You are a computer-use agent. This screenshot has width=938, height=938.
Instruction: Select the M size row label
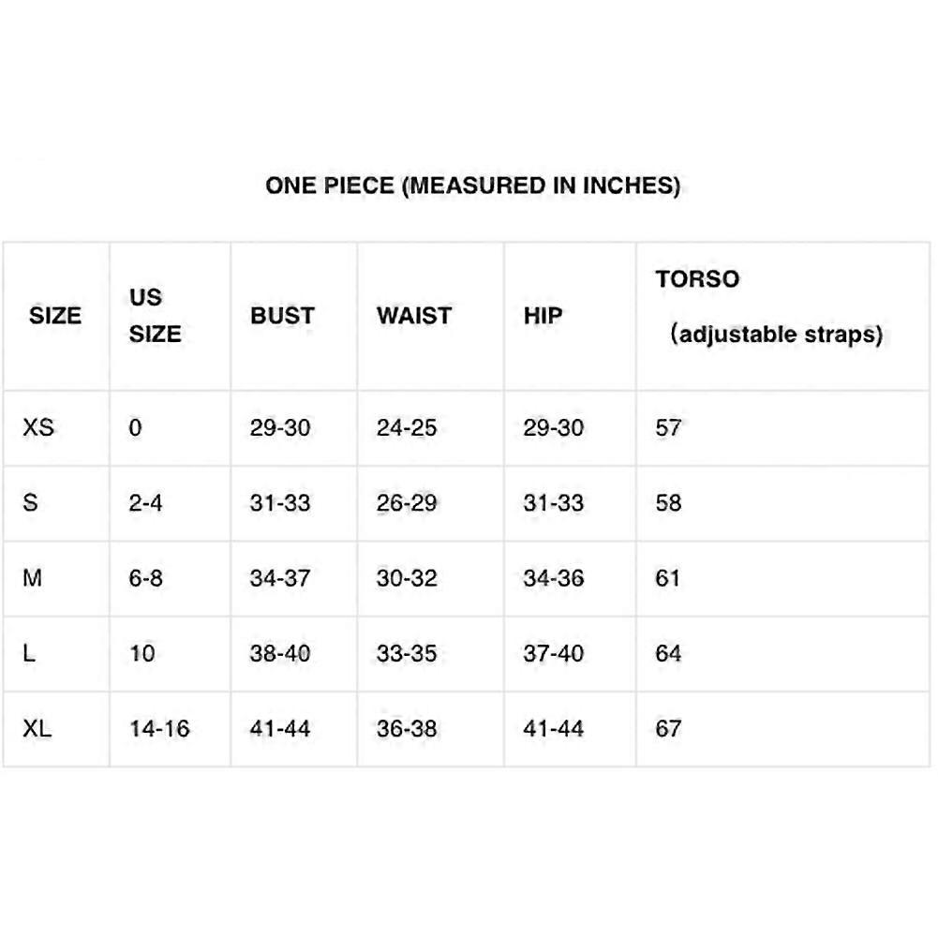coord(32,578)
